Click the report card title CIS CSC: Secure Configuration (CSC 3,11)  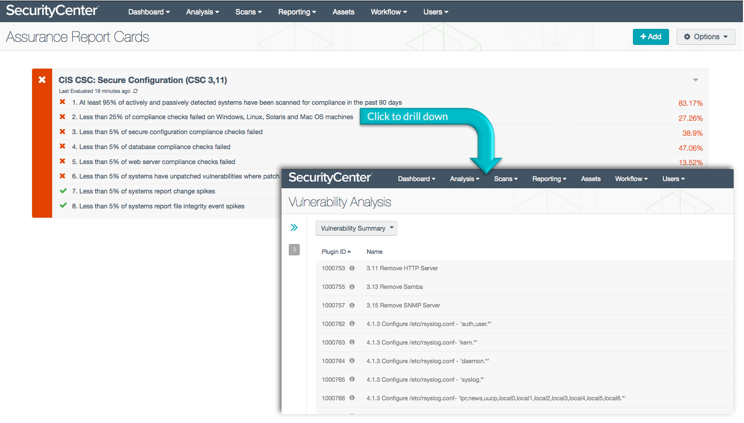point(143,80)
